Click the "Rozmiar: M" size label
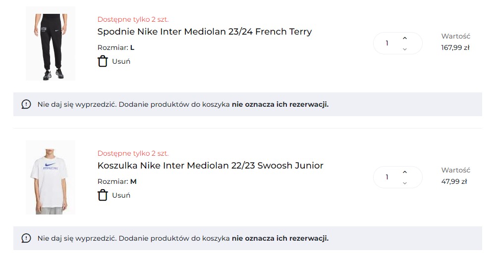 pyautogui.click(x=117, y=181)
